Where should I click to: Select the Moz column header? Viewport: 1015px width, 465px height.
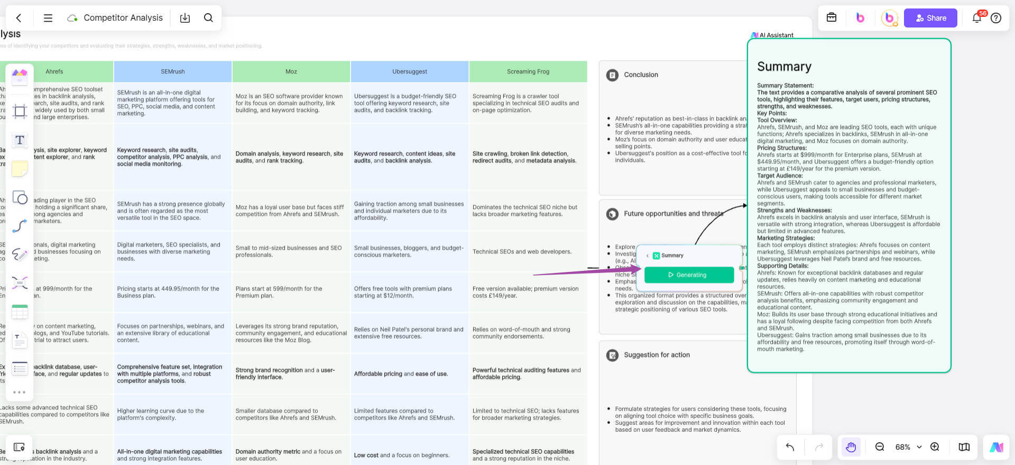[291, 71]
